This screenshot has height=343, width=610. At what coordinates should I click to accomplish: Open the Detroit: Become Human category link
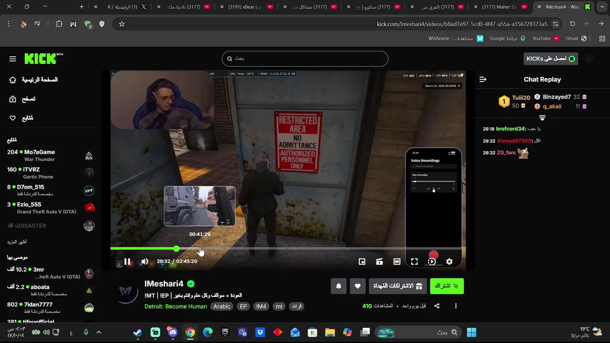[x=176, y=306]
